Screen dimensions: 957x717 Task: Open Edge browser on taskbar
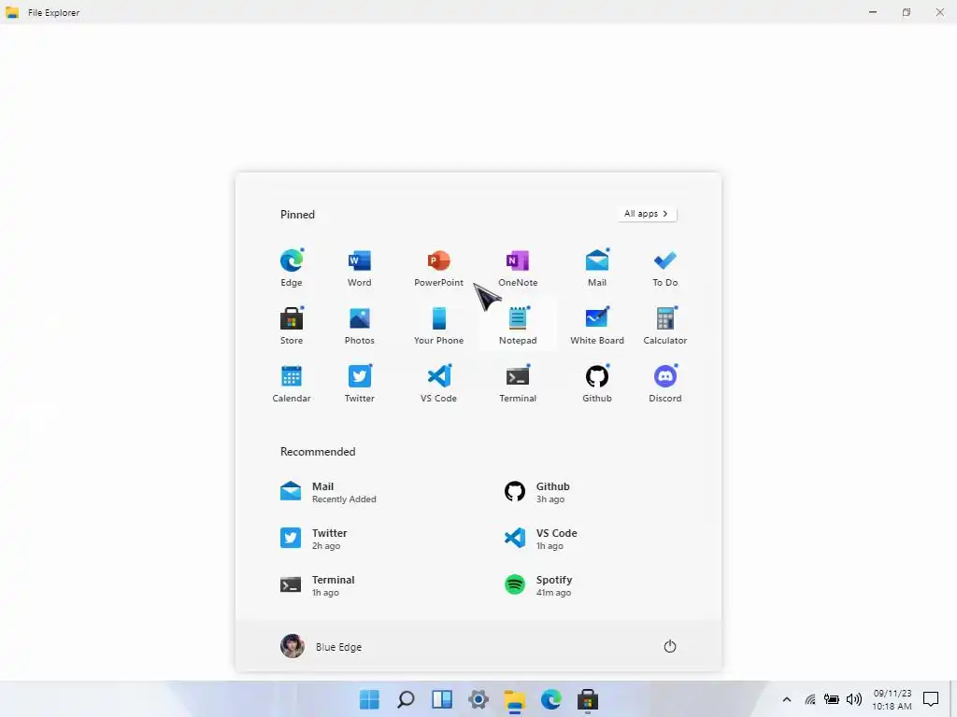551,699
